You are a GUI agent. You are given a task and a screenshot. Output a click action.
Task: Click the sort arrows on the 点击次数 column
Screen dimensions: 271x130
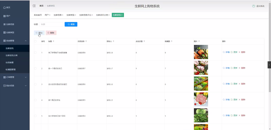point(144,41)
